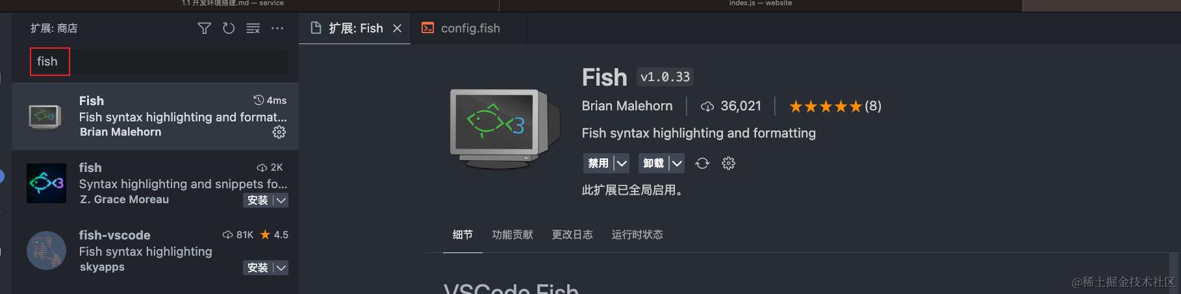The image size is (1181, 294).
Task: Open the 更改日志 changelog tab
Action: (x=572, y=235)
